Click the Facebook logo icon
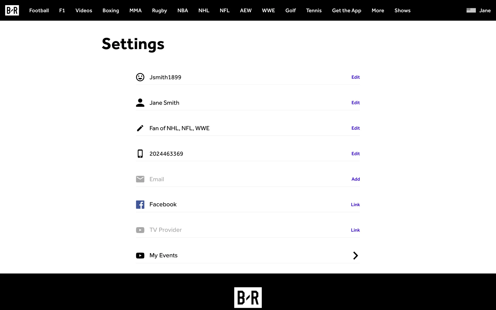496x310 pixels. click(140, 205)
